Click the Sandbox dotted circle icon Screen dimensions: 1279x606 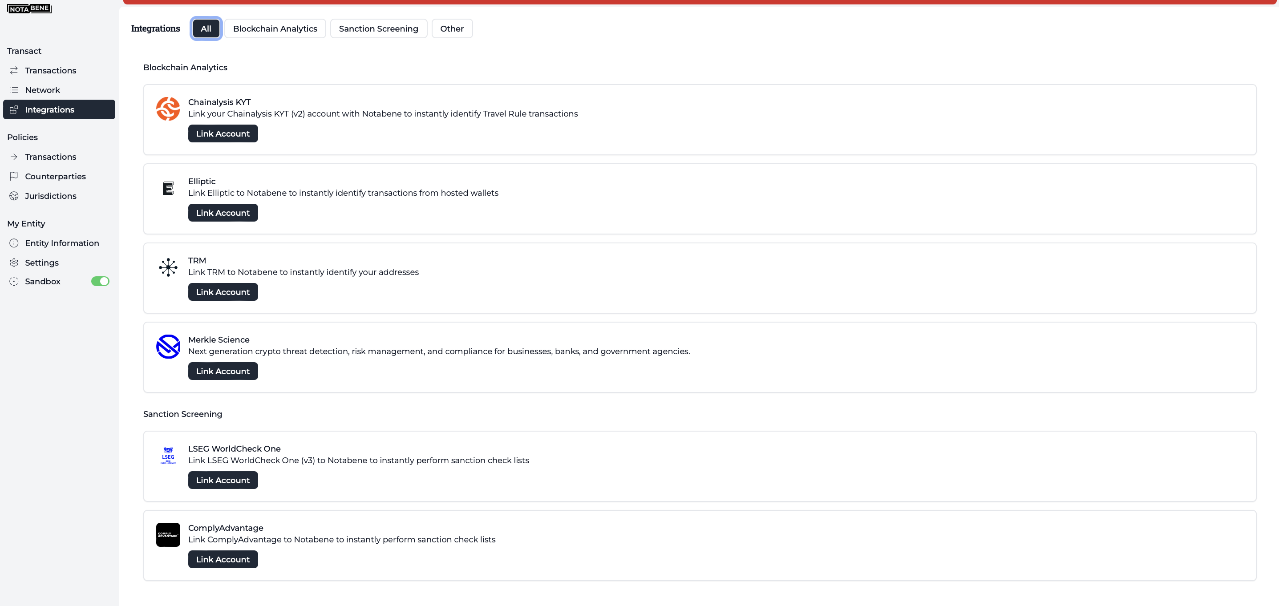click(x=14, y=281)
